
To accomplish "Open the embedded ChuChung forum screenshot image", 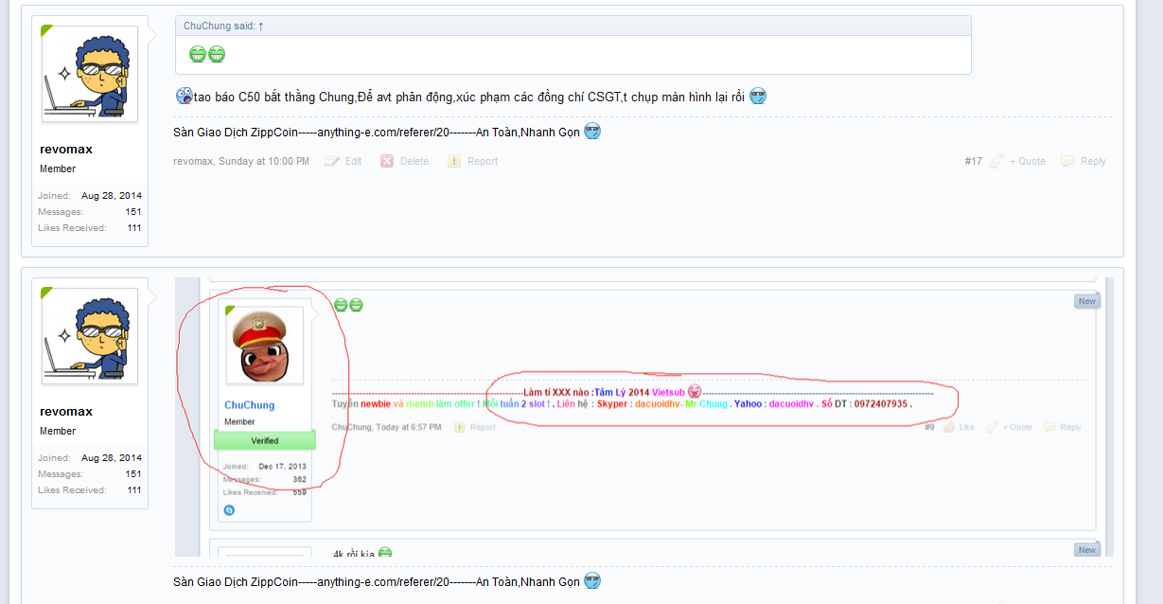I will pos(643,417).
